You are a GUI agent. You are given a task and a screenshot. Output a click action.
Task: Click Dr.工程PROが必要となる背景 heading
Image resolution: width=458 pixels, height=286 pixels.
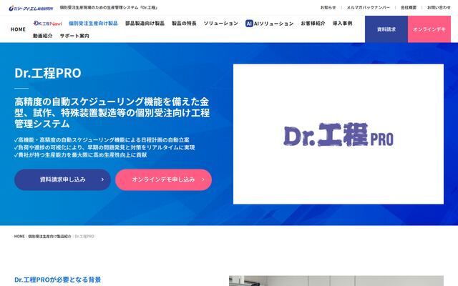click(57, 280)
